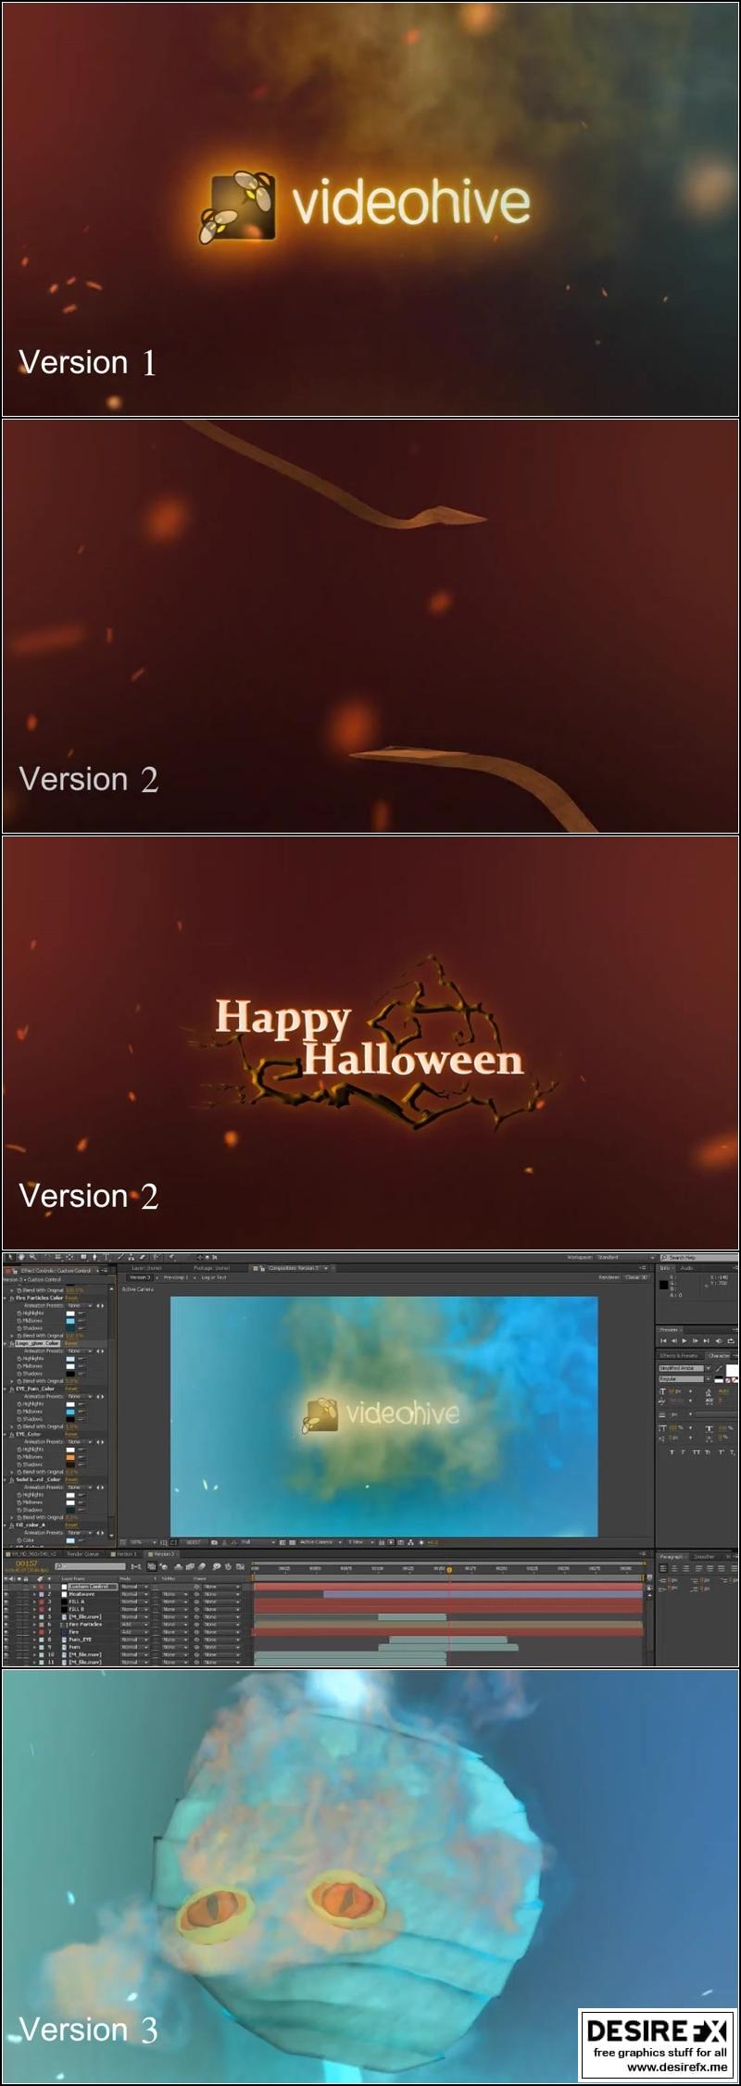Open the Workspace Standard dropdown
Image resolution: width=741 pixels, height=2086 pixels.
pos(626,1257)
